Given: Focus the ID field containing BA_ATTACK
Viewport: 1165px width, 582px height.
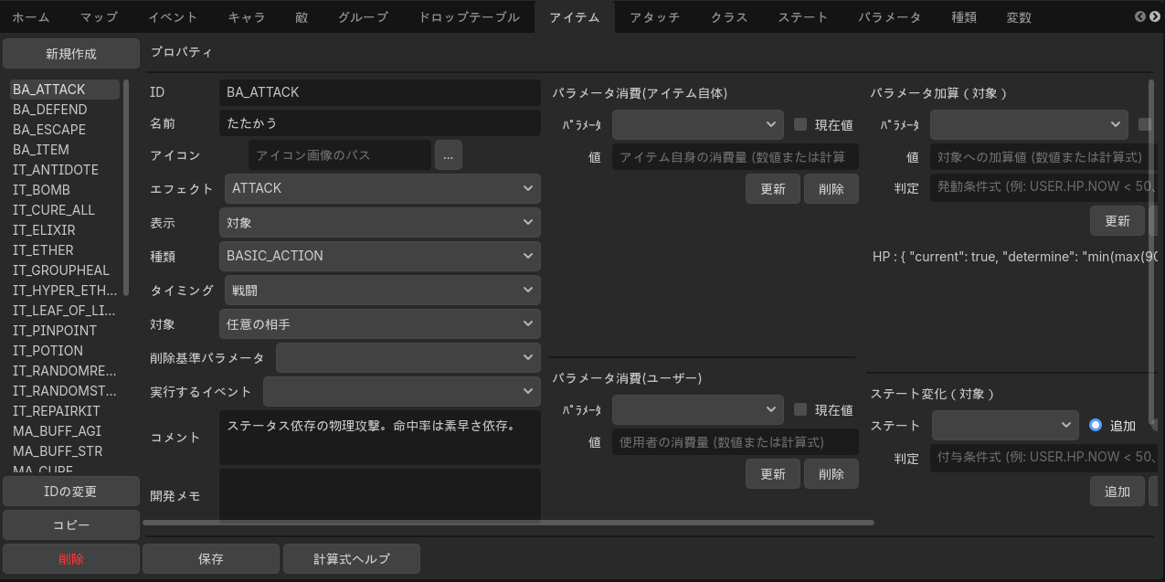Looking at the screenshot, I should [x=380, y=92].
